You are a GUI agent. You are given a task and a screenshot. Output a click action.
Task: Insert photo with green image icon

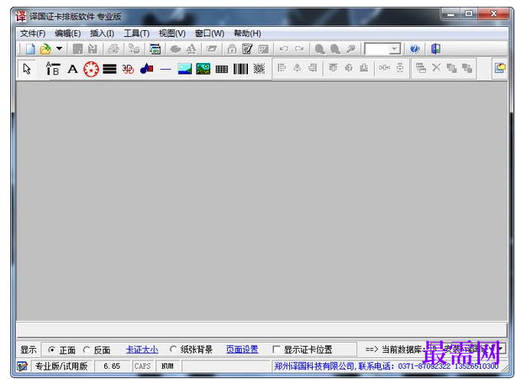203,69
